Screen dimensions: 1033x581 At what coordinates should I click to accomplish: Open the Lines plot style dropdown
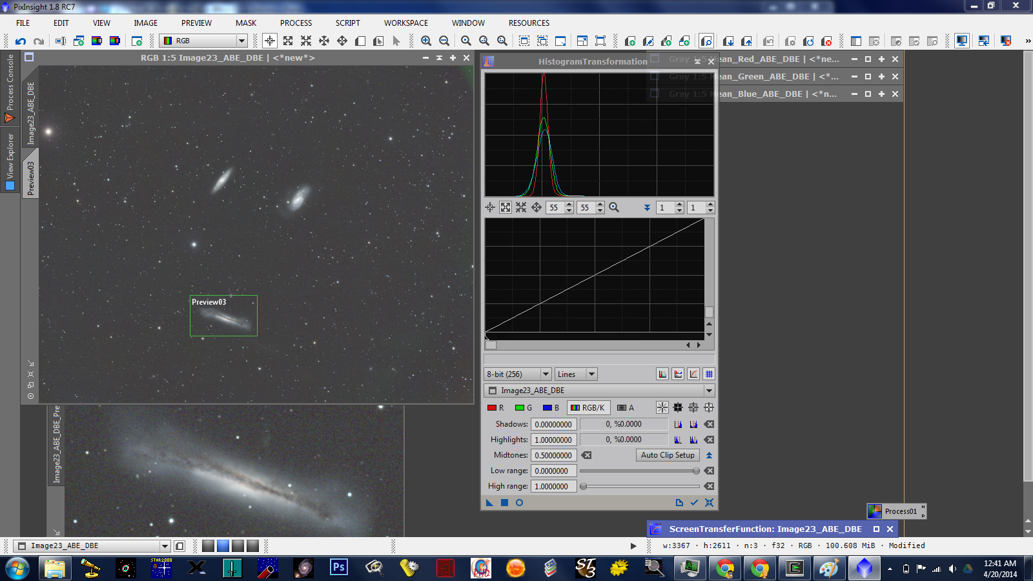(576, 374)
